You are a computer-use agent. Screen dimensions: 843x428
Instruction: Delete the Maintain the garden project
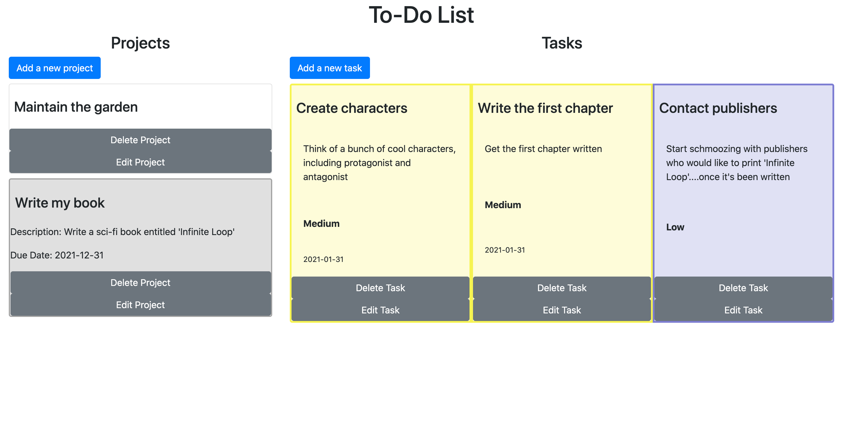pyautogui.click(x=140, y=140)
